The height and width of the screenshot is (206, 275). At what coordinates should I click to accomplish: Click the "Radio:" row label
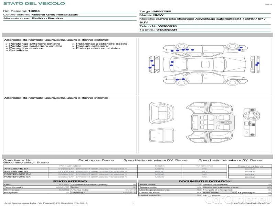tap(75, 187)
